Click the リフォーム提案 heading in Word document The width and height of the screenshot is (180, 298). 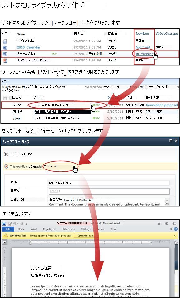tap(41, 268)
